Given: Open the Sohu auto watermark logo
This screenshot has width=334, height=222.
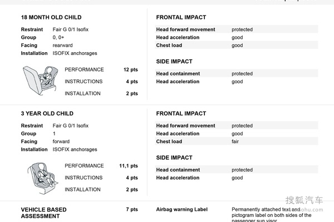Looking at the screenshot, I should (x=304, y=201).
